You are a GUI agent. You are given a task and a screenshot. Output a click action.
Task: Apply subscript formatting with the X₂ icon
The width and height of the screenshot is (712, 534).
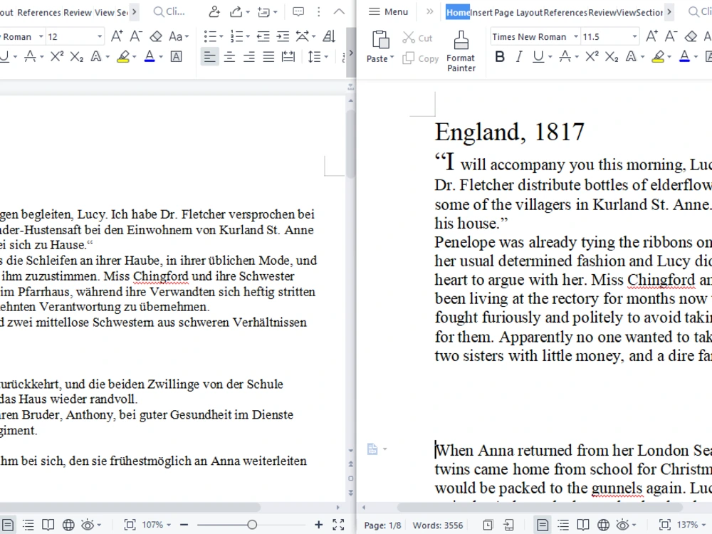(77, 56)
